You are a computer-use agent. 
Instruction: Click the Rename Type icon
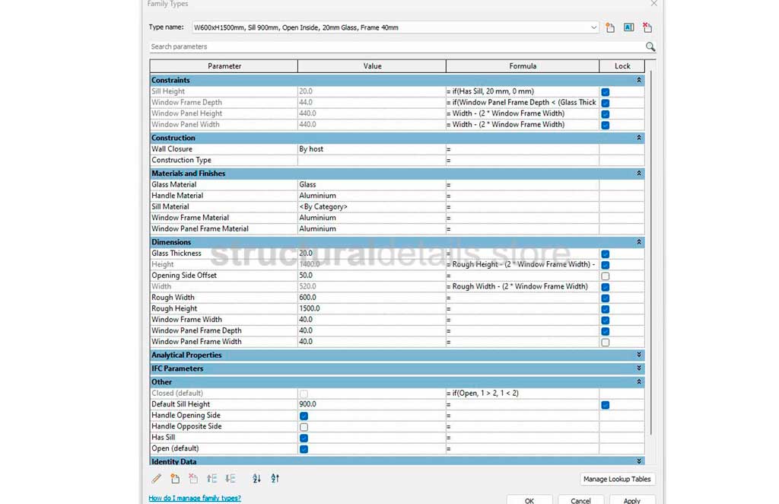(629, 27)
